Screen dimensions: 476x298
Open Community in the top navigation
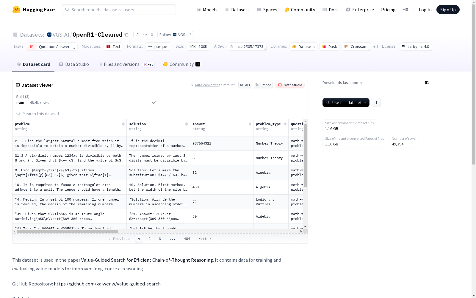pos(300,10)
